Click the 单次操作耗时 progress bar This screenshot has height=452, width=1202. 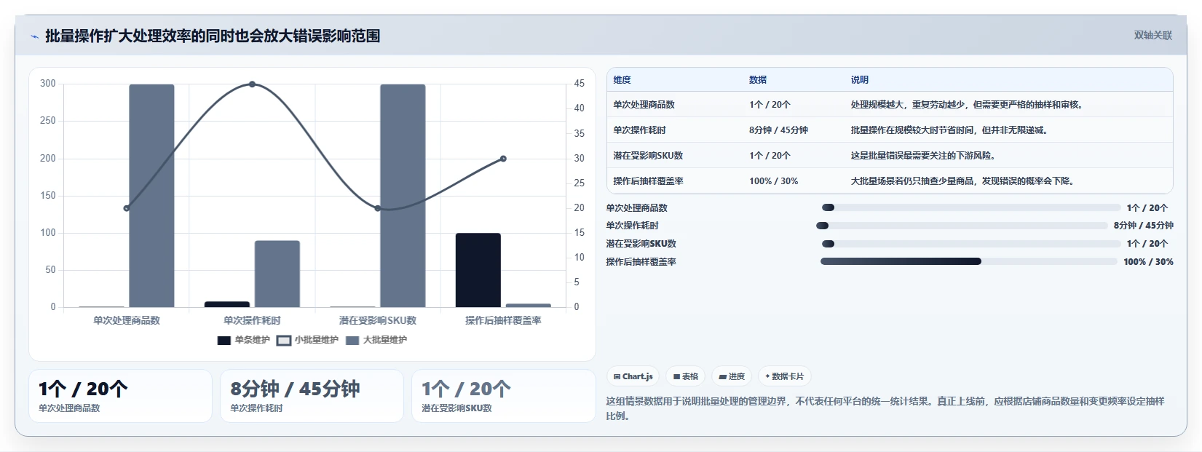coord(962,226)
